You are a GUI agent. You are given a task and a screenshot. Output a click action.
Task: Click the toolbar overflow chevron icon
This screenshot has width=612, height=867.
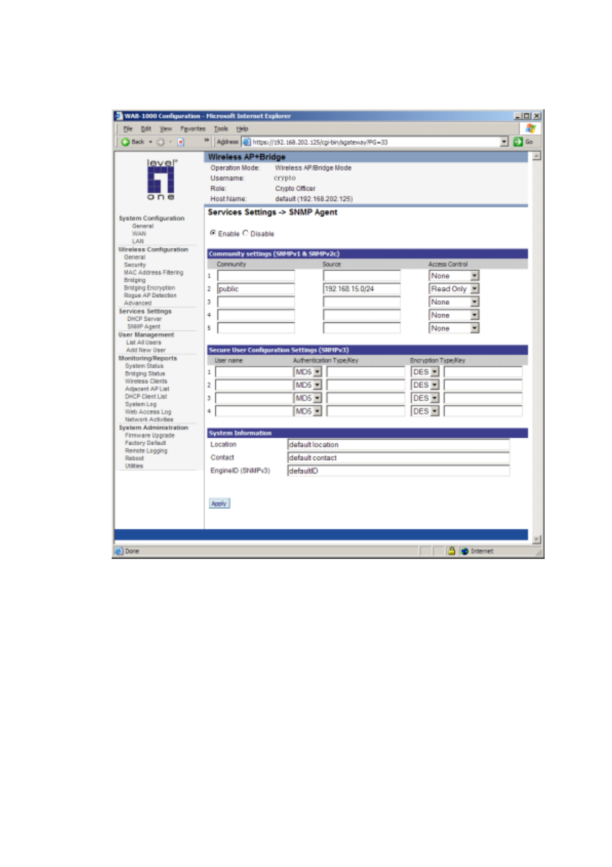(207, 141)
